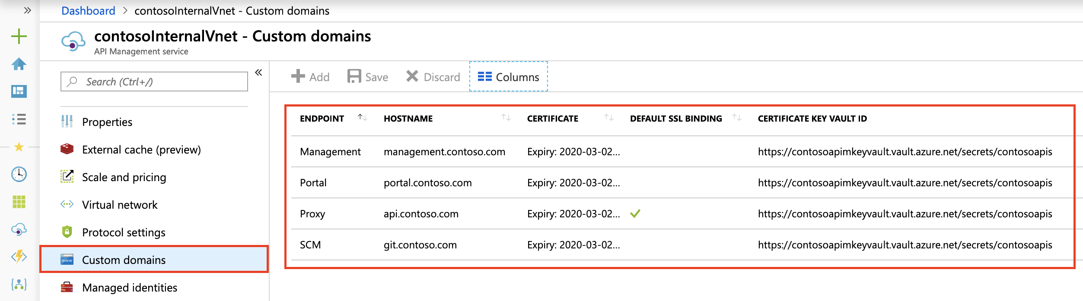Select Custom domains menu item
The width and height of the screenshot is (1083, 301).
154,260
